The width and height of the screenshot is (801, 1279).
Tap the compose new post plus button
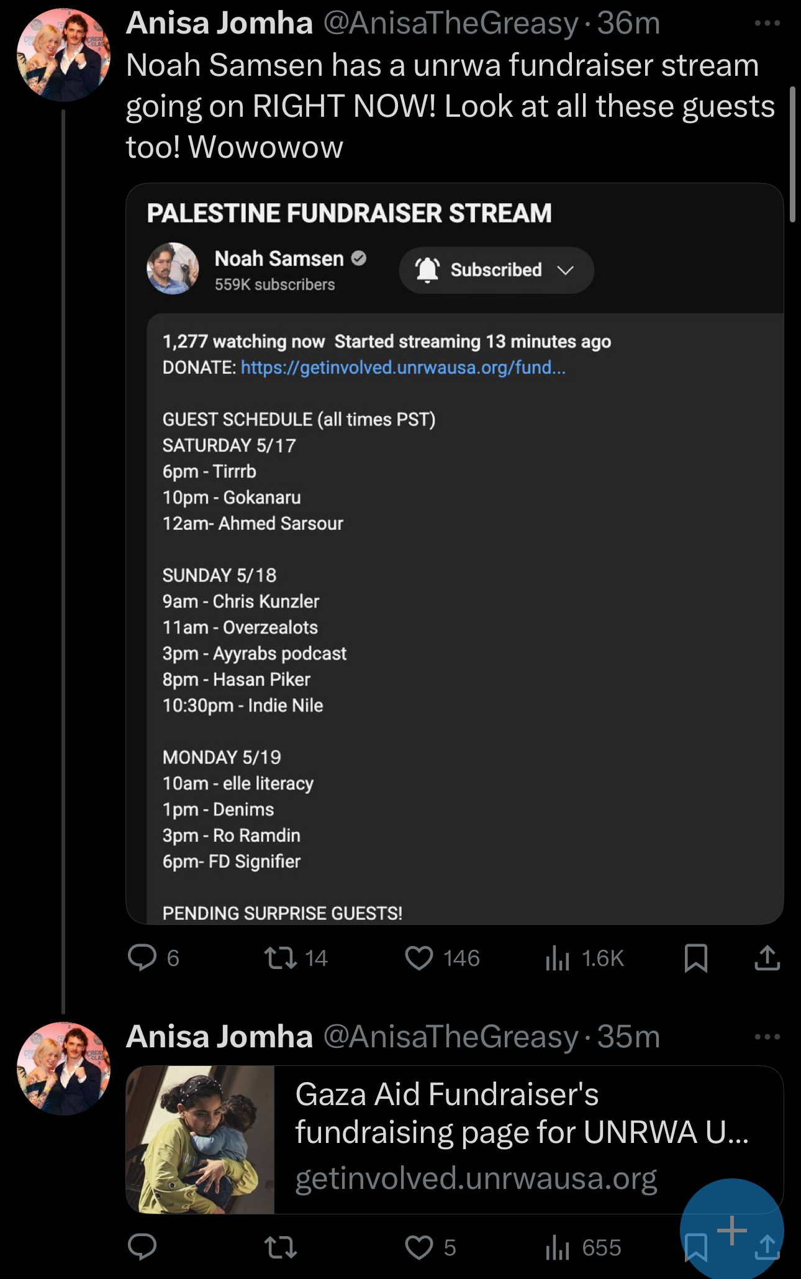732,1230
